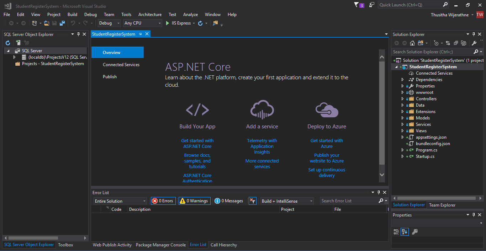Click the Show All Files icon

464,43
